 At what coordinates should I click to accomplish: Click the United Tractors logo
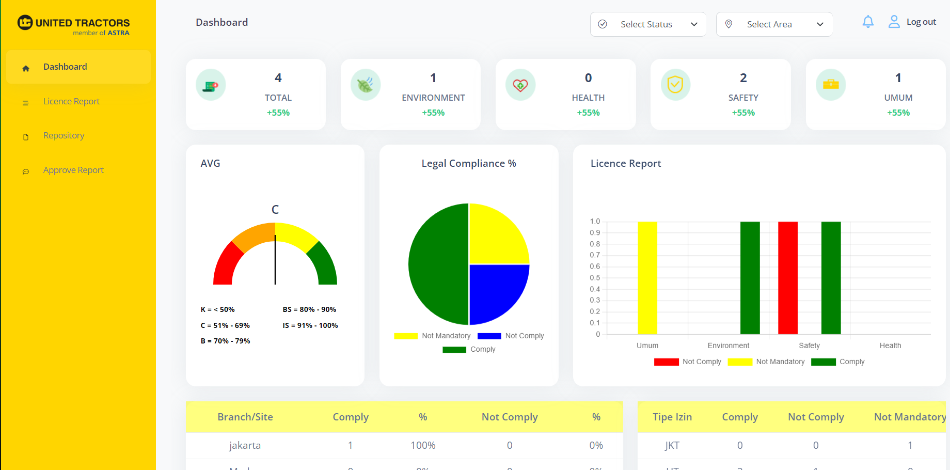click(x=73, y=25)
